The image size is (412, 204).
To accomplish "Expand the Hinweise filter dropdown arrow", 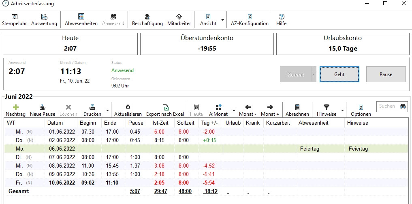I will coord(343,110).
